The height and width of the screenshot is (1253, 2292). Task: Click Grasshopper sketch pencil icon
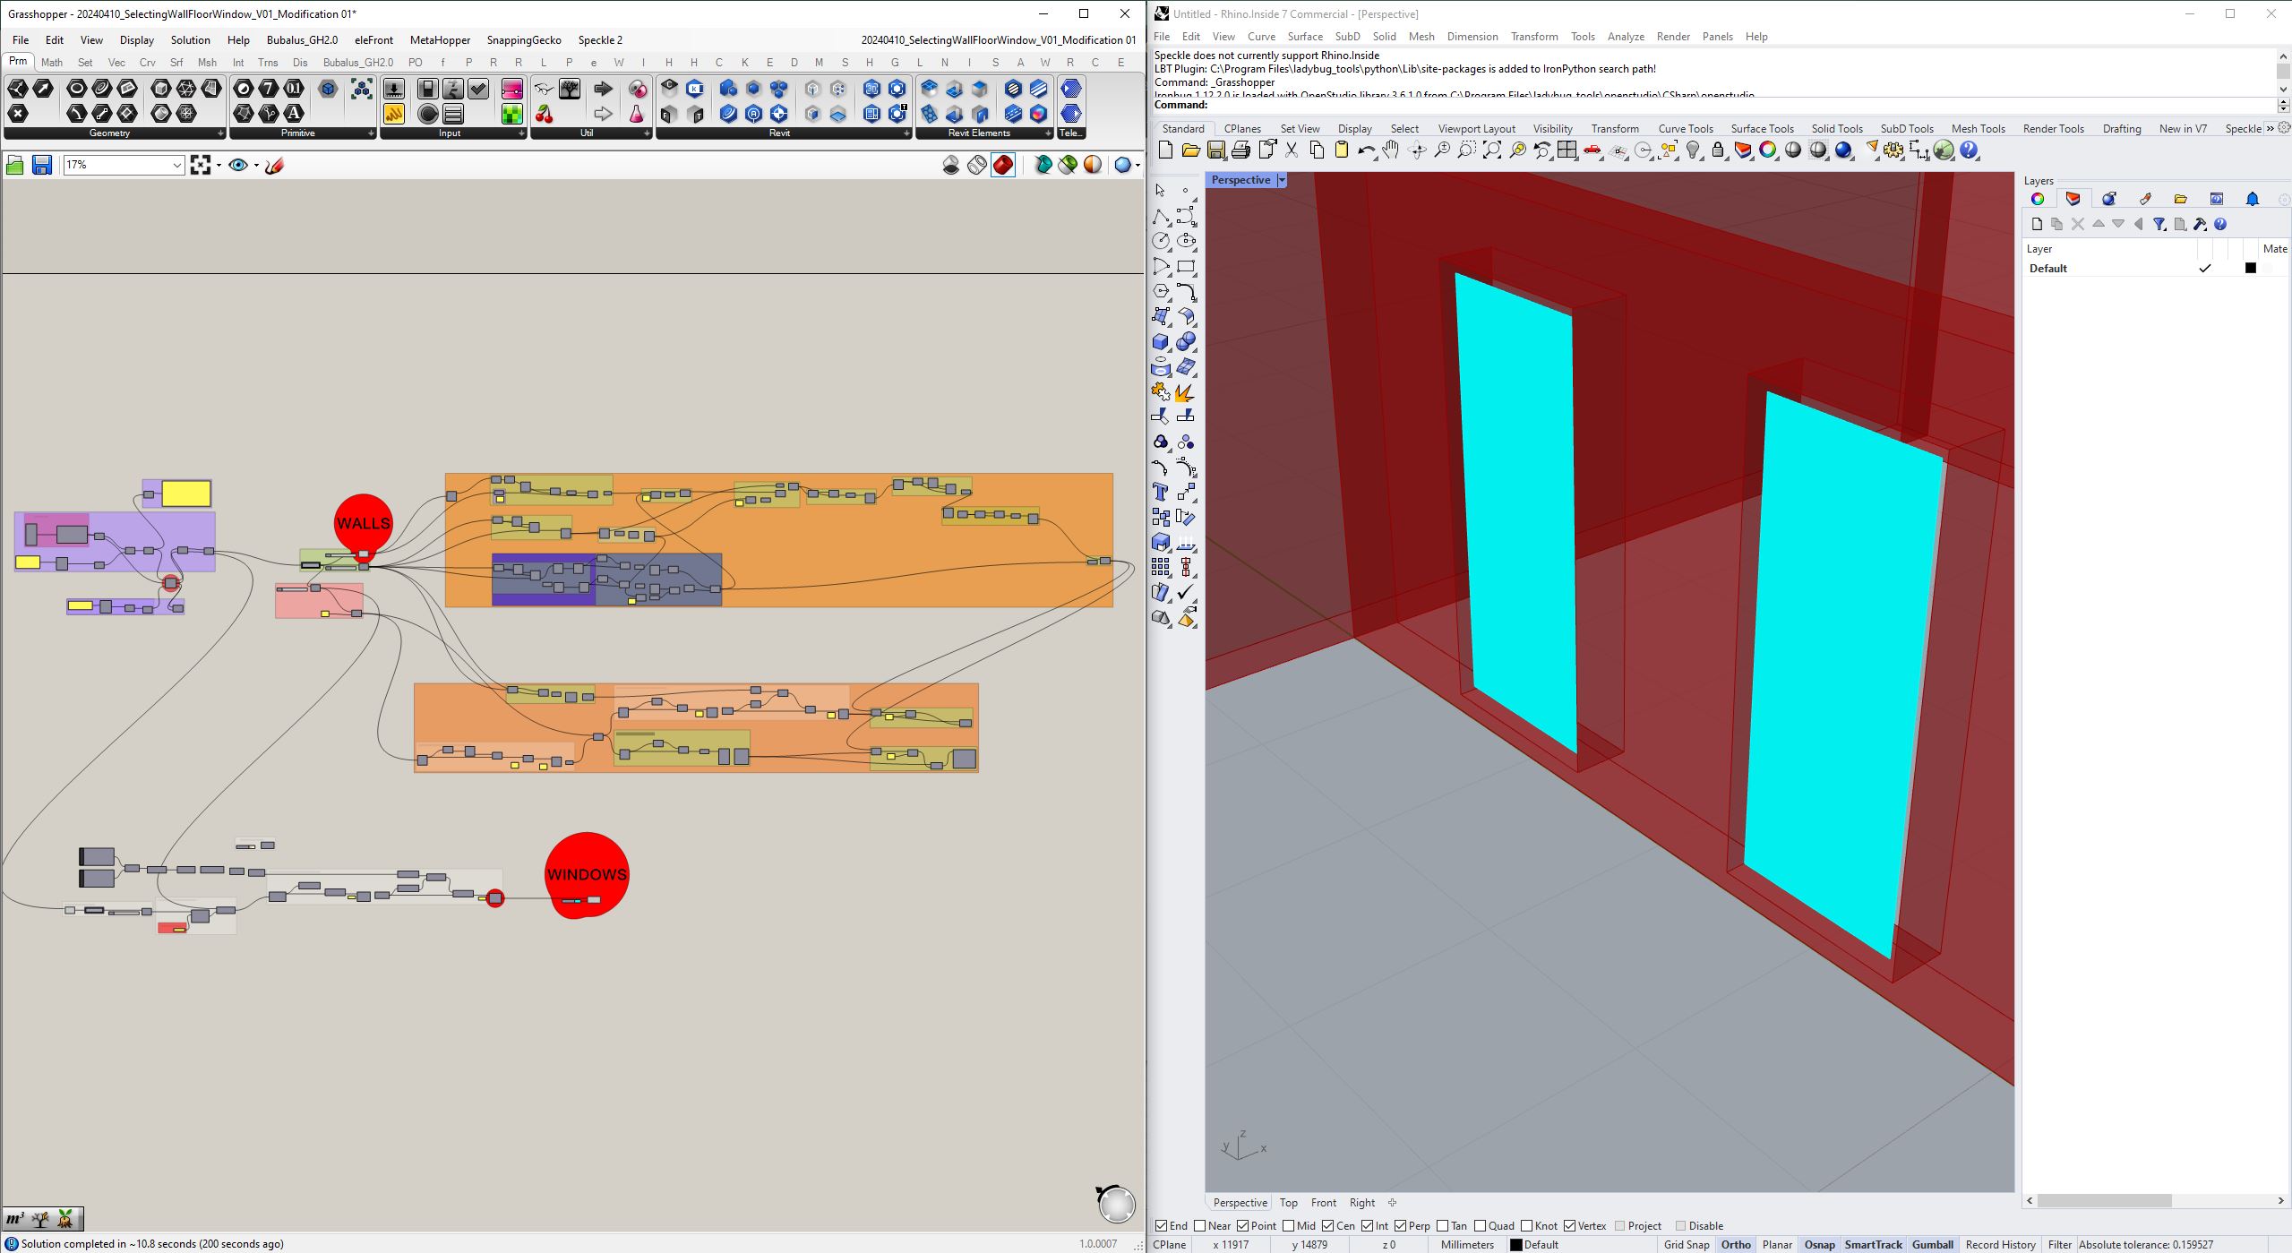pos(275,165)
